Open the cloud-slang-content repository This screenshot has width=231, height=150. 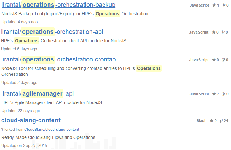(x=31, y=120)
